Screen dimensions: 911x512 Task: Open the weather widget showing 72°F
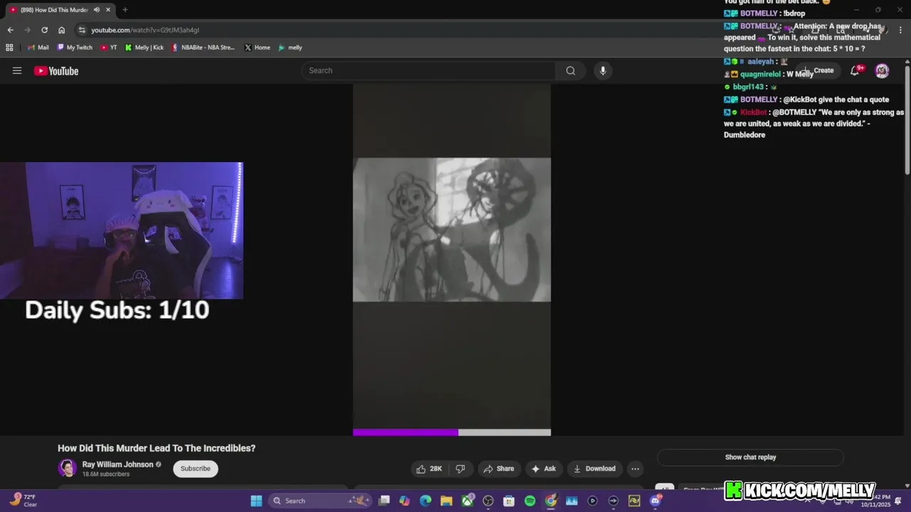point(23,501)
